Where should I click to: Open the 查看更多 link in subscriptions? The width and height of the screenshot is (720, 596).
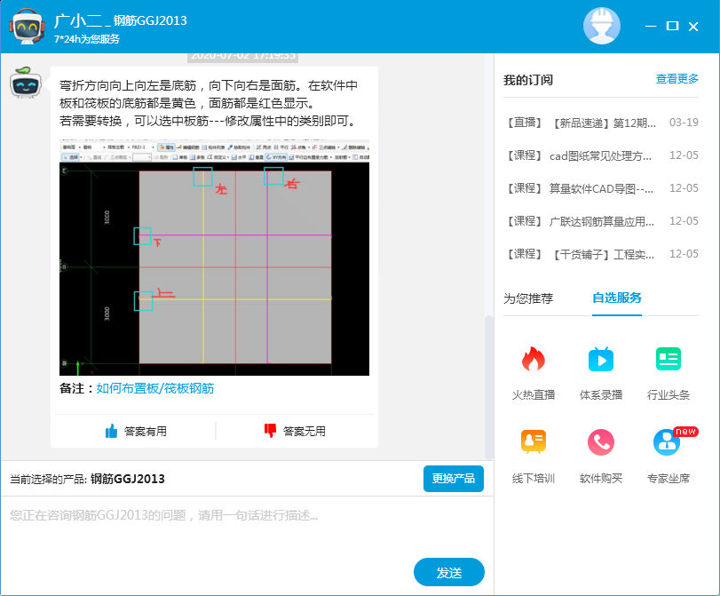coord(676,79)
